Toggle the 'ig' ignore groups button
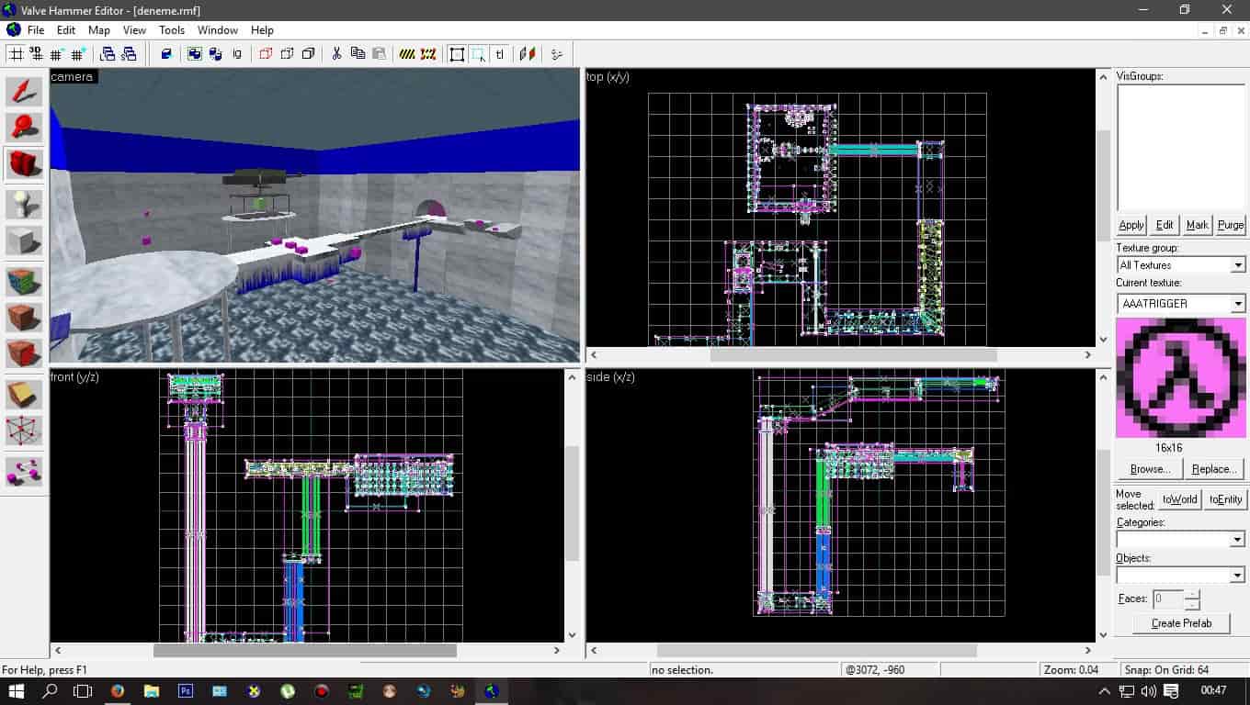 point(237,54)
